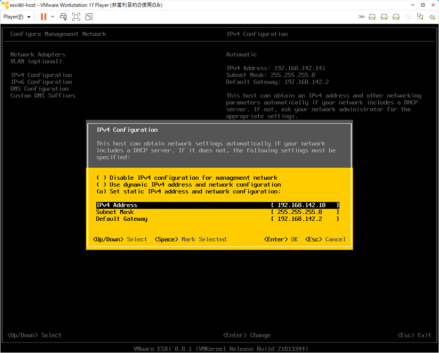The width and height of the screenshot is (439, 353).
Task: Click the CD/DVD drive device icon
Action: coord(408,17)
